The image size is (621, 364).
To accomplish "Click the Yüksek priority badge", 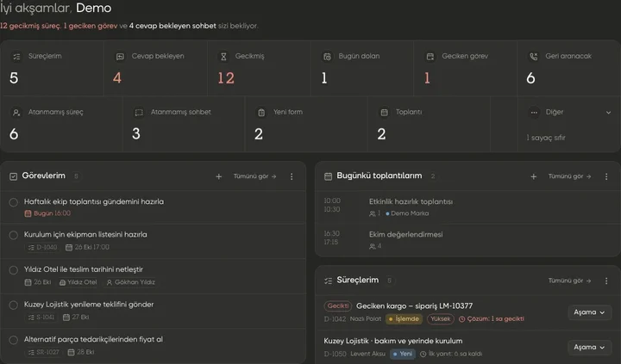I will 441,319.
